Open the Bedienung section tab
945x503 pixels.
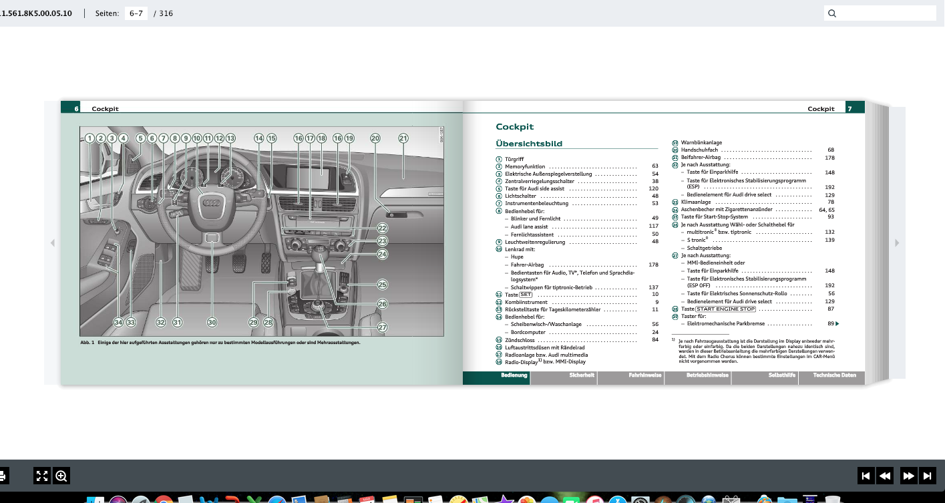tap(514, 375)
